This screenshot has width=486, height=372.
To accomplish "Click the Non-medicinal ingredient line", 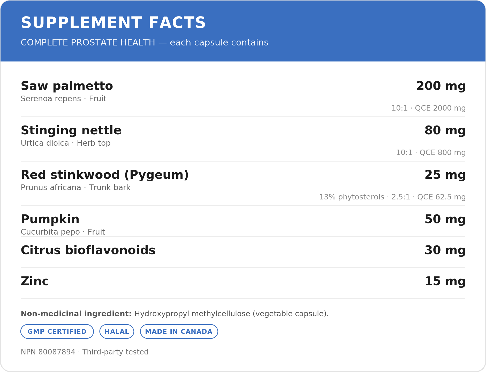I will click(175, 314).
